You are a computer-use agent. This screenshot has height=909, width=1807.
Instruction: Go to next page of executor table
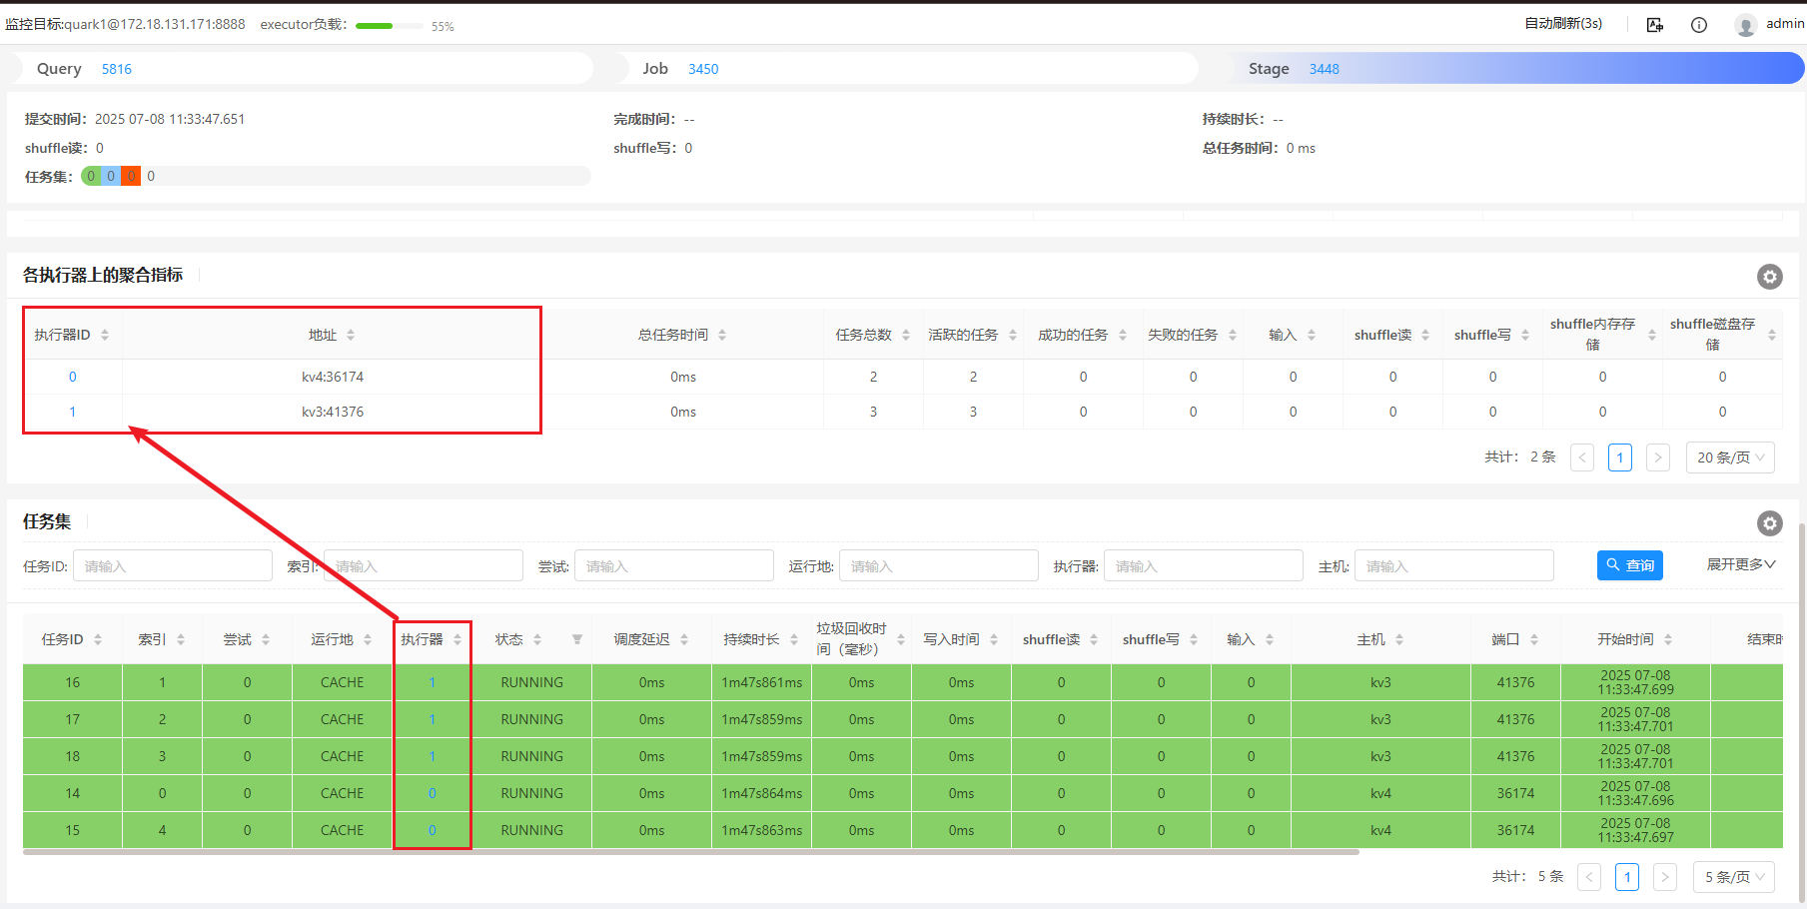pos(1657,457)
